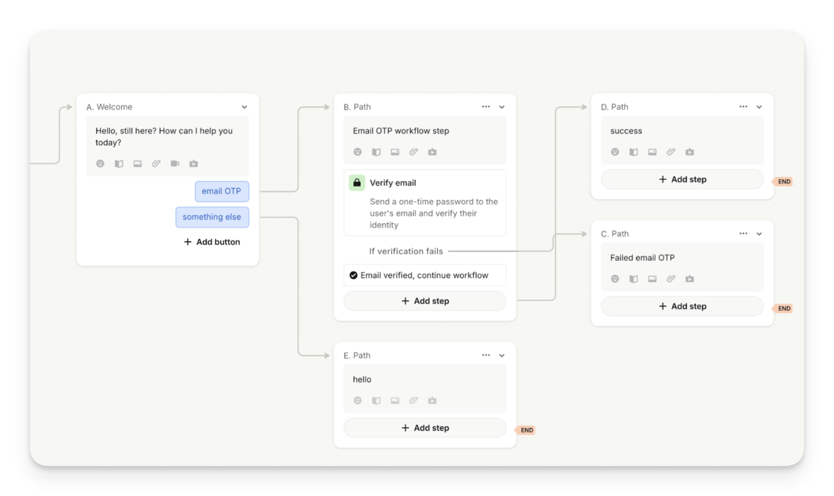Collapse E. Path card with chevron

point(502,356)
